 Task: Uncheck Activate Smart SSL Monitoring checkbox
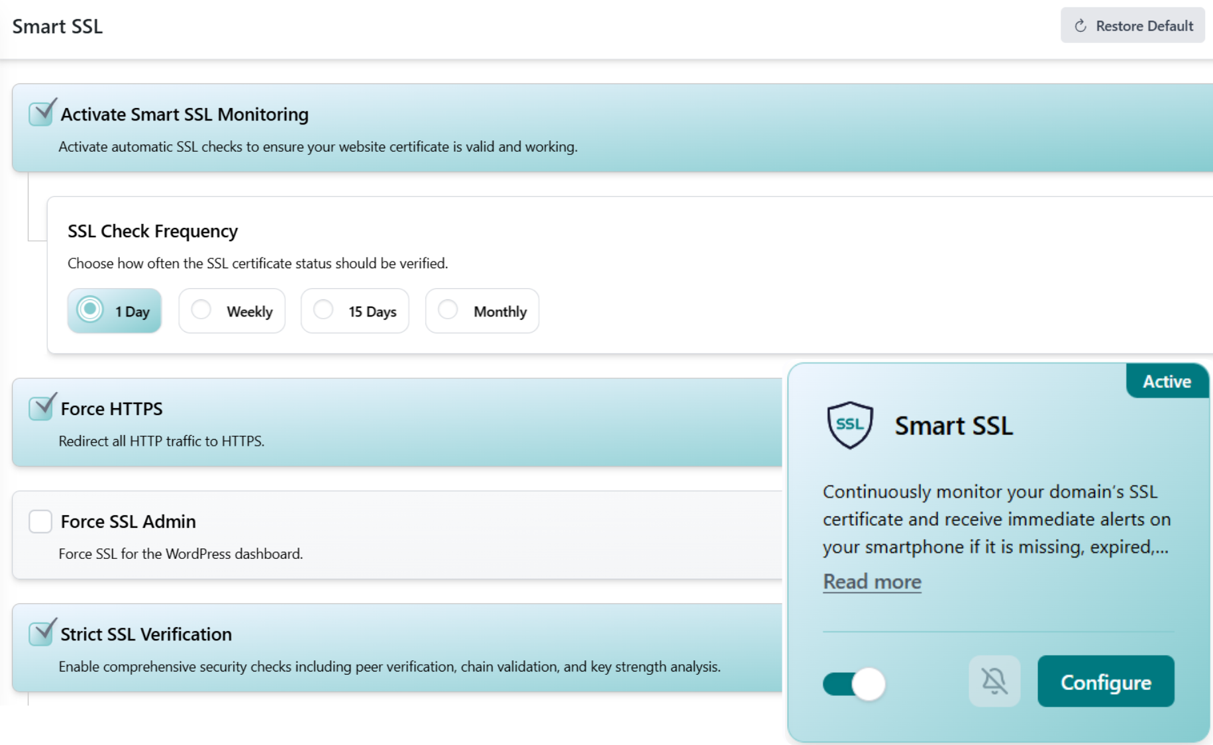[x=41, y=113]
